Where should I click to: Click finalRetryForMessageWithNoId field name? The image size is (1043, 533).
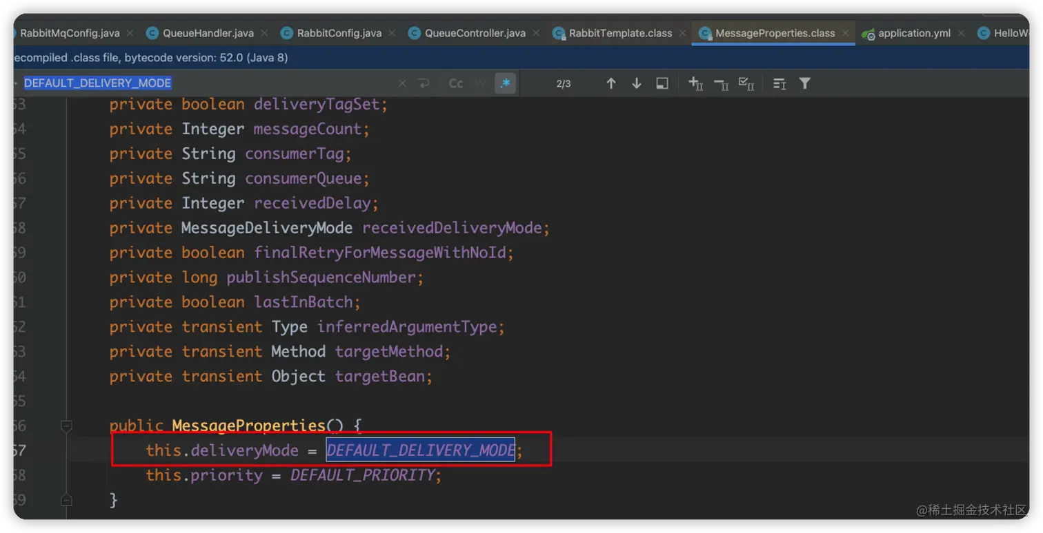pyautogui.click(x=380, y=253)
